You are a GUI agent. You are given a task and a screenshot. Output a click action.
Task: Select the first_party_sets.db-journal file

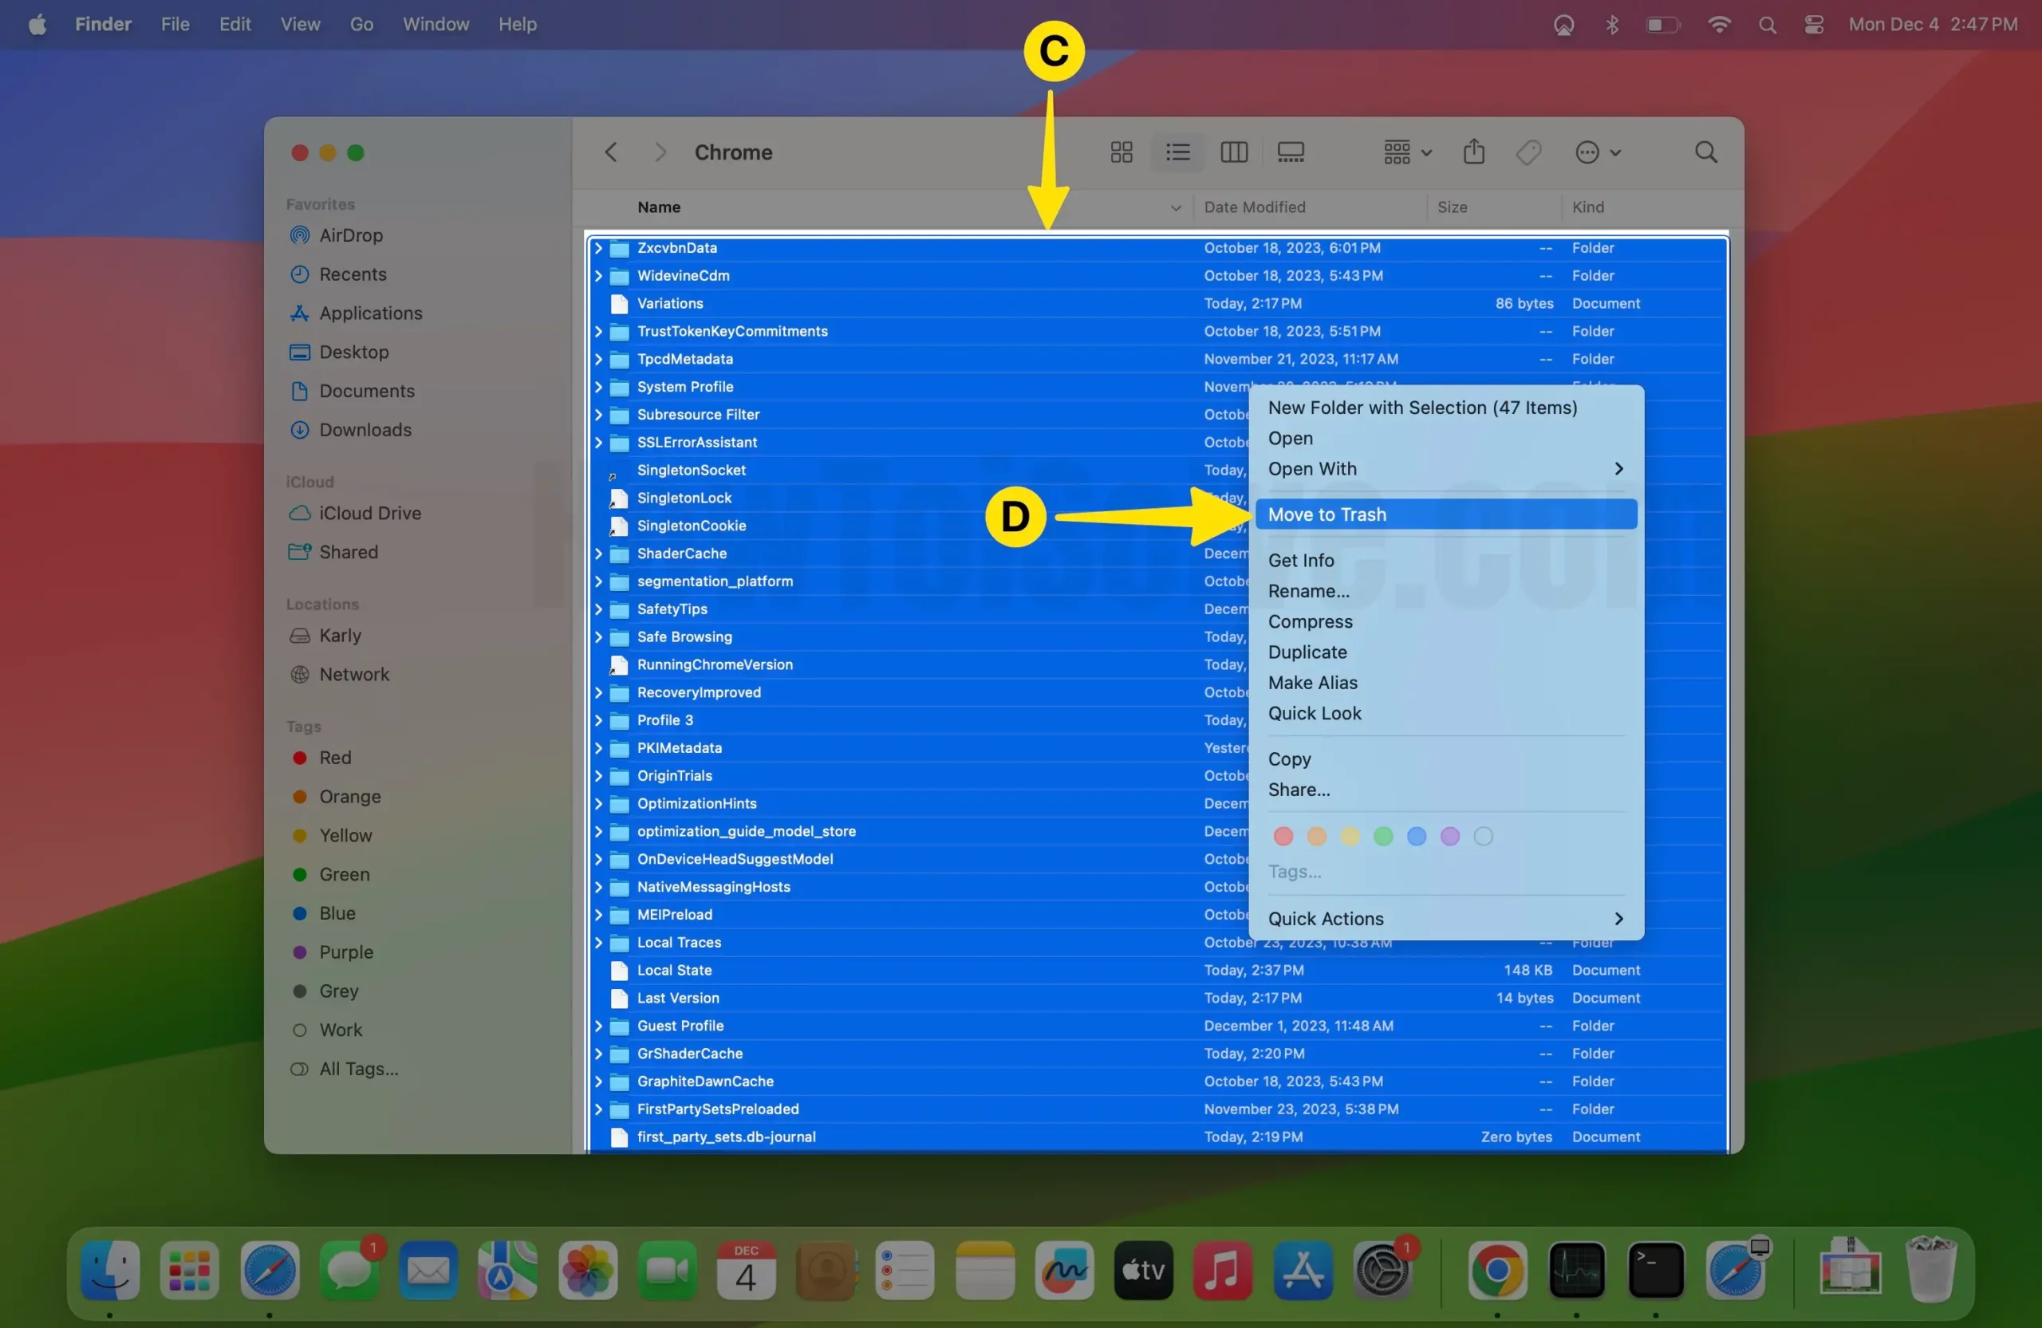click(1157, 1137)
